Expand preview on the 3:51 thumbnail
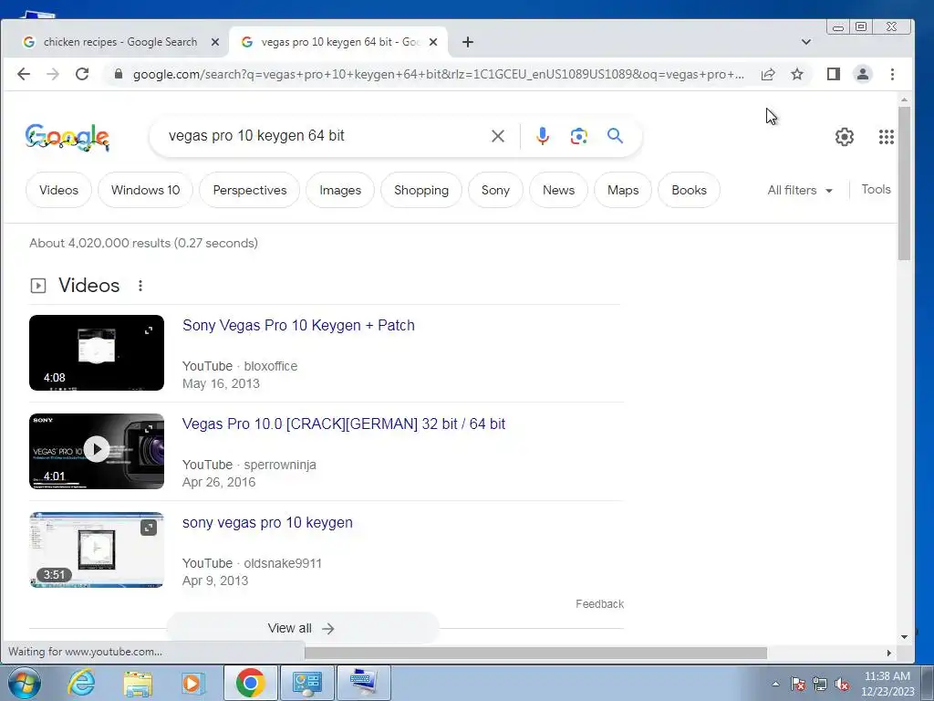Image resolution: width=934 pixels, height=701 pixels. (x=149, y=528)
